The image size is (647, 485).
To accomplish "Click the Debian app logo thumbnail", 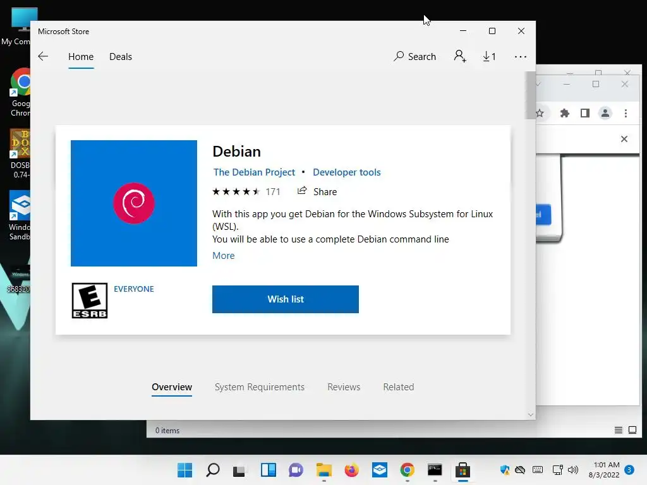I will point(134,203).
